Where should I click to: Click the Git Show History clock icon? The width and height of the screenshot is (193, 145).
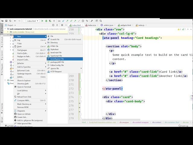(83, 21)
